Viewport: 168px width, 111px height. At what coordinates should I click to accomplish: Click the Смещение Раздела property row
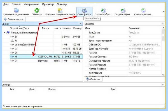(123, 61)
